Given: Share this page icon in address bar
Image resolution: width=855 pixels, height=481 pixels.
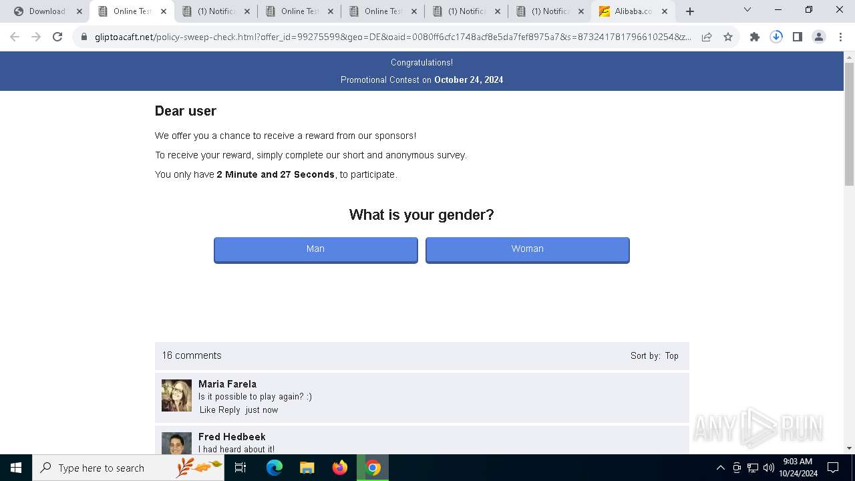Looking at the screenshot, I should (707, 37).
